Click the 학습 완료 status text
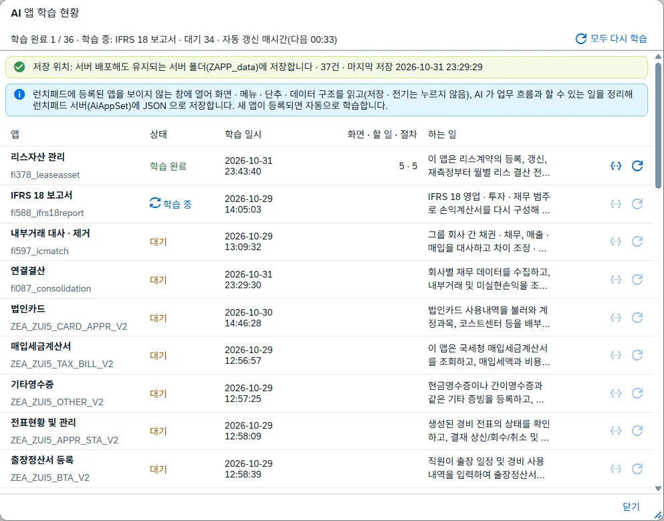664x521 pixels. (x=168, y=166)
